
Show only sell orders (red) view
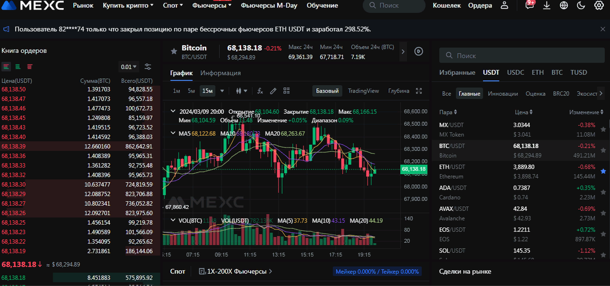pos(29,67)
